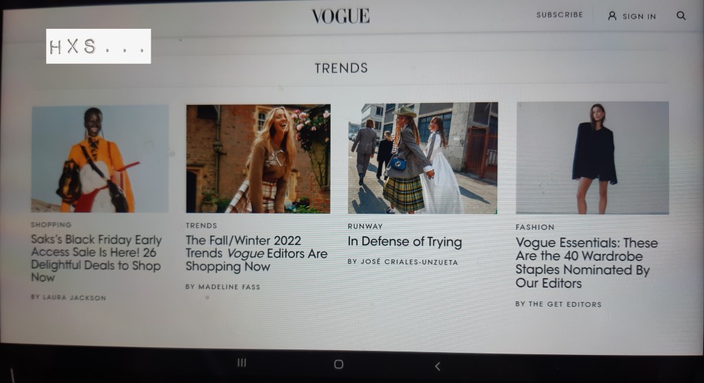Open the In Defense of Trying image

click(423, 159)
